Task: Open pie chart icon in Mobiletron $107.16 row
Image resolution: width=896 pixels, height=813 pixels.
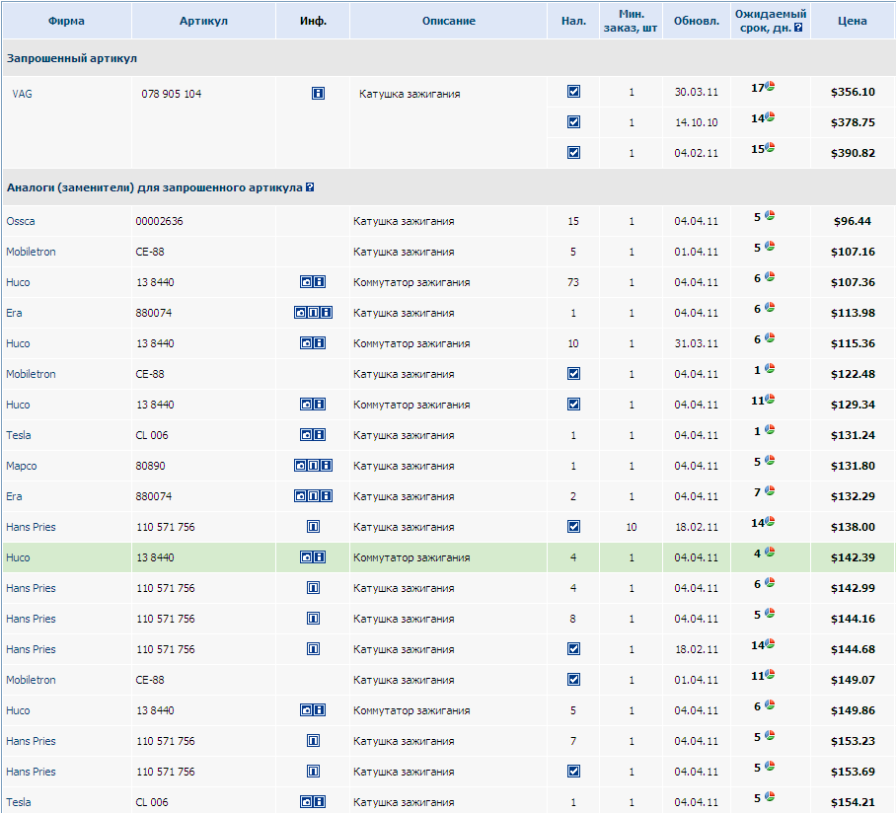Action: (x=770, y=246)
